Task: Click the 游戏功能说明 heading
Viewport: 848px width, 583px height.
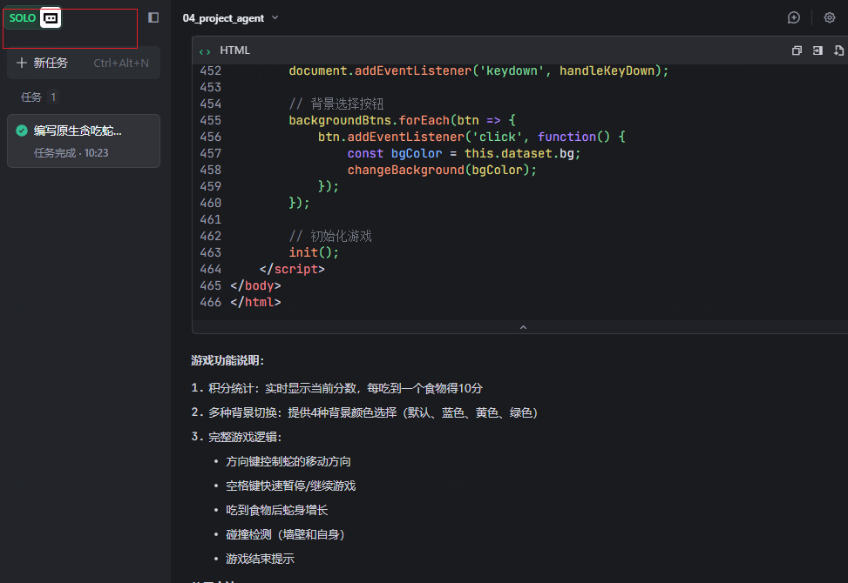Action: [227, 360]
